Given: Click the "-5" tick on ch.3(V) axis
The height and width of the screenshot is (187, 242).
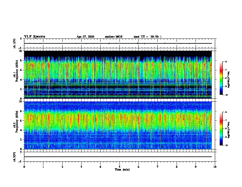Looking at the screenshot, I should (x=20, y=161).
